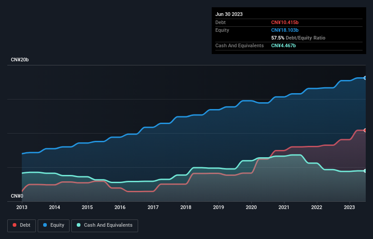Image resolution: width=373 pixels, height=239 pixels.
Task: Click the CN¥18.103b equity value
Action: [285, 30]
